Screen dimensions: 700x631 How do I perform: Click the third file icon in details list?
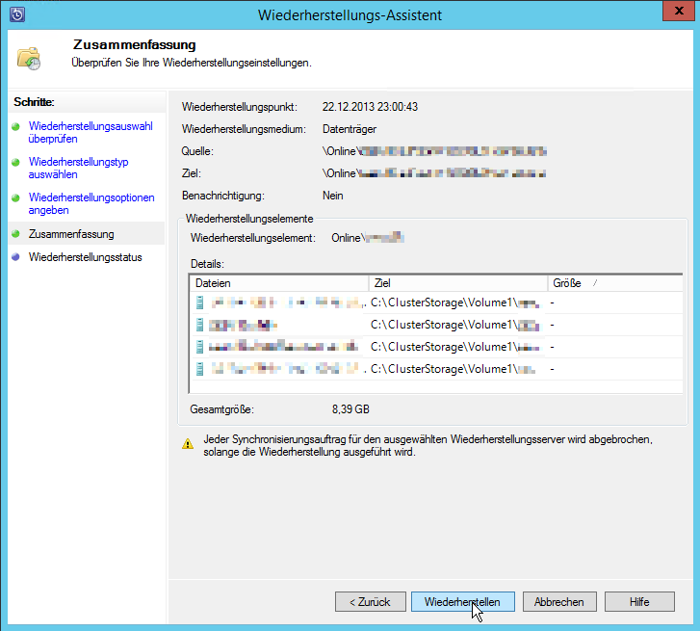click(x=200, y=347)
